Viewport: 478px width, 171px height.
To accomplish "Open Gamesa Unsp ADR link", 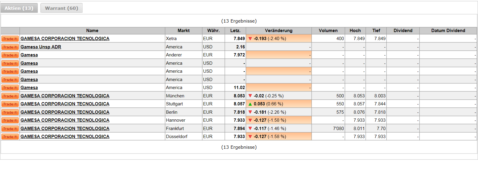I will point(41,47).
